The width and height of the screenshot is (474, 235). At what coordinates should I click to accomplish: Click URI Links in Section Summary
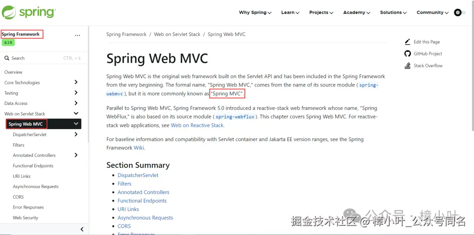128,209
